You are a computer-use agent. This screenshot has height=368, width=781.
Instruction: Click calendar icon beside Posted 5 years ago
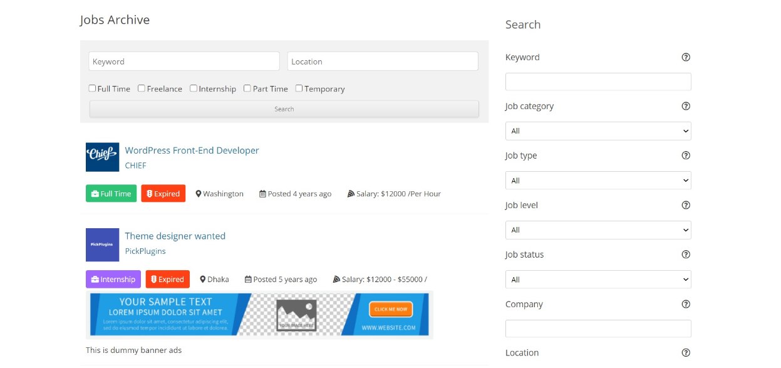248,280
